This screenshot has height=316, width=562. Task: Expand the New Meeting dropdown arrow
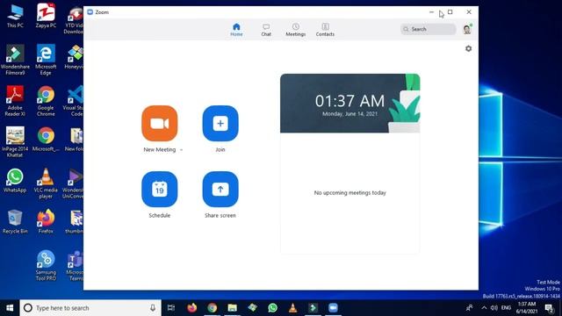click(x=181, y=150)
